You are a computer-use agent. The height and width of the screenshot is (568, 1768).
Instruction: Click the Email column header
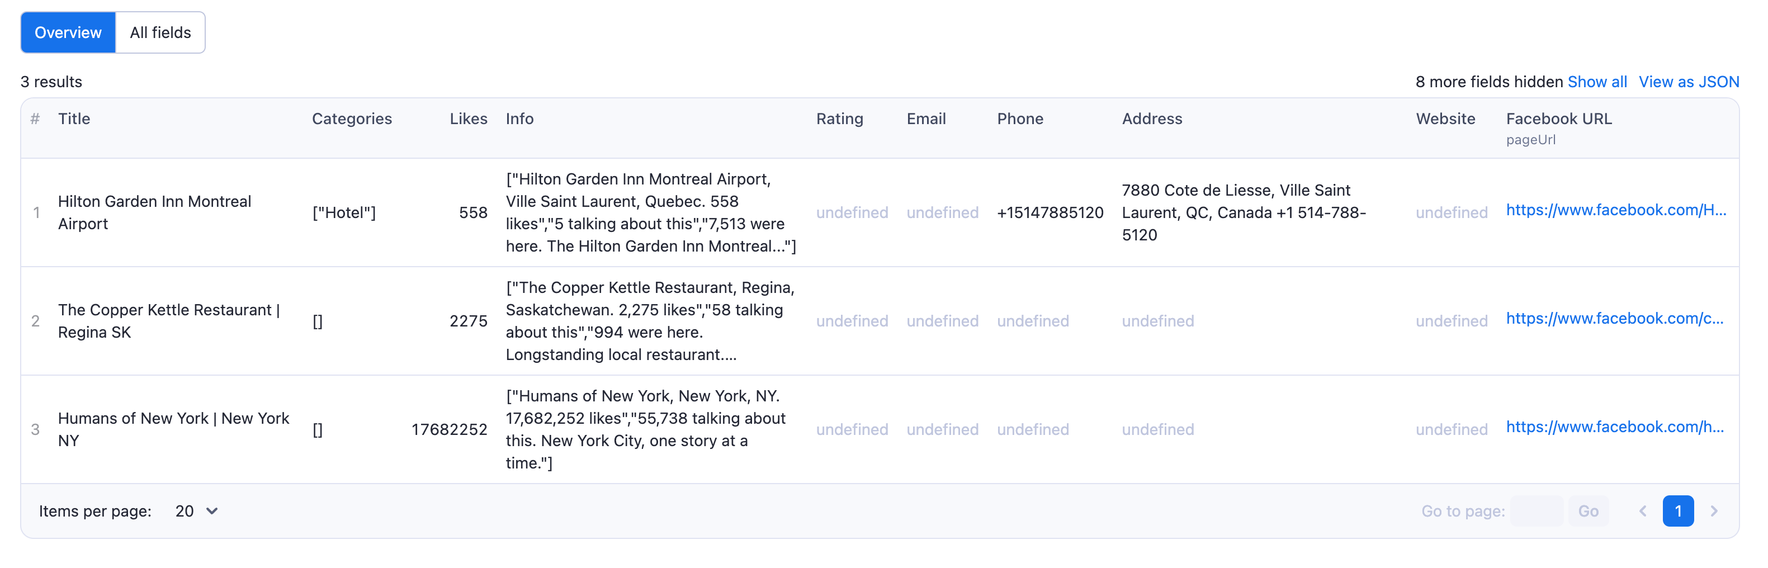tap(926, 119)
